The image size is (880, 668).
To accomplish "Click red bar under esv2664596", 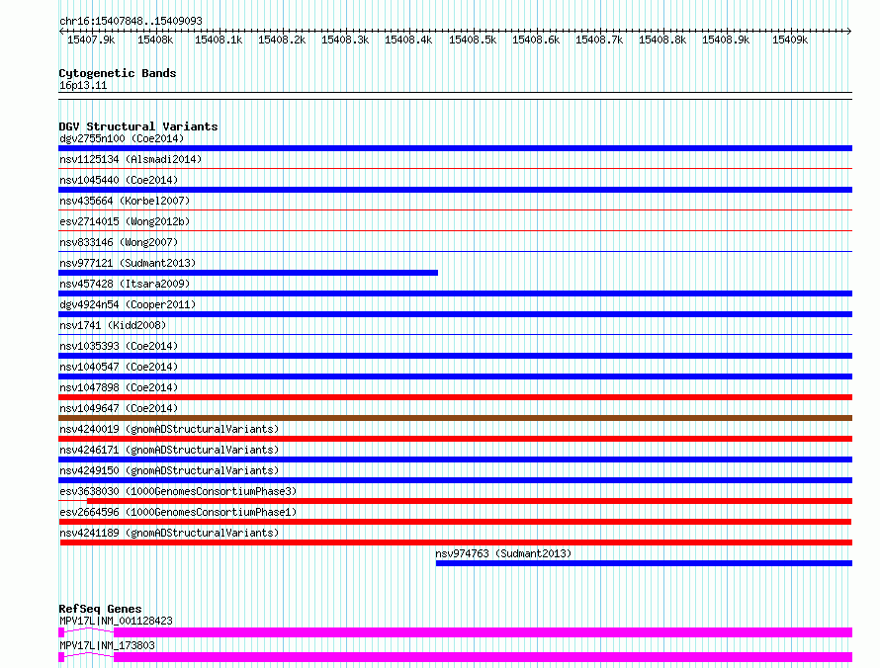I will pyautogui.click(x=455, y=522).
